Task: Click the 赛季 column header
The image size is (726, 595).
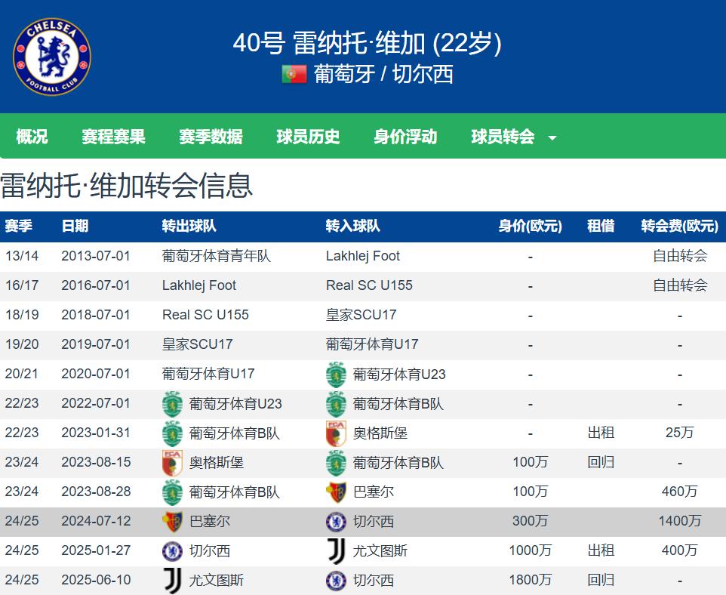Action: pyautogui.click(x=19, y=226)
